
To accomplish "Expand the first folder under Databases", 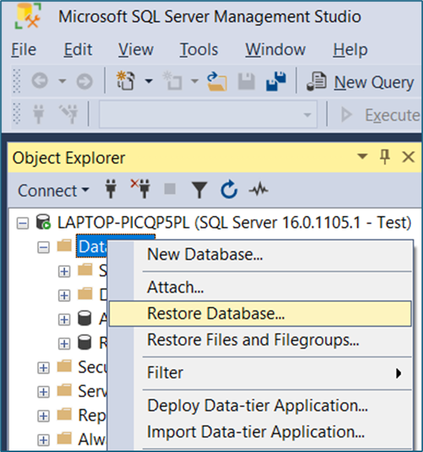I will pos(64,271).
